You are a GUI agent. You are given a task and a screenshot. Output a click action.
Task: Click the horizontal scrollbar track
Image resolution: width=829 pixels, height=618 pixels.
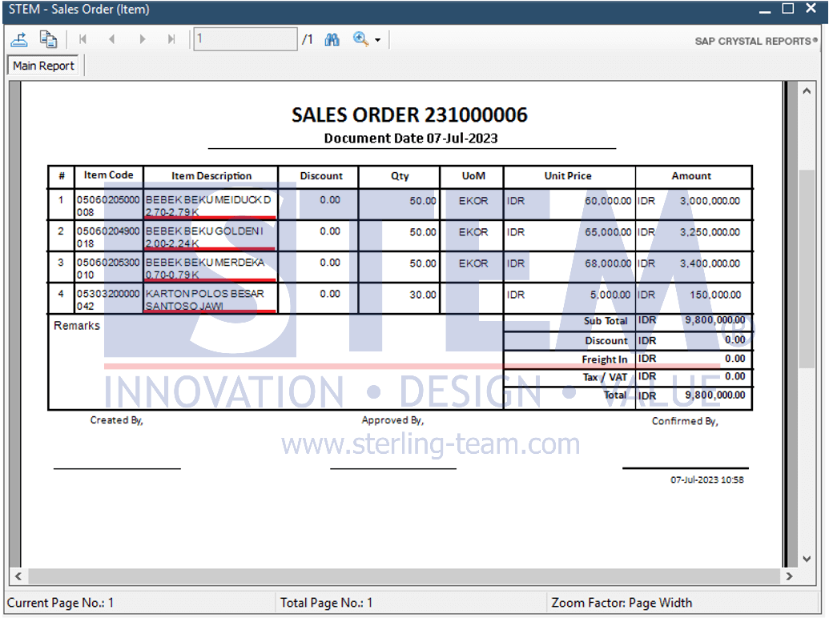coord(404,576)
